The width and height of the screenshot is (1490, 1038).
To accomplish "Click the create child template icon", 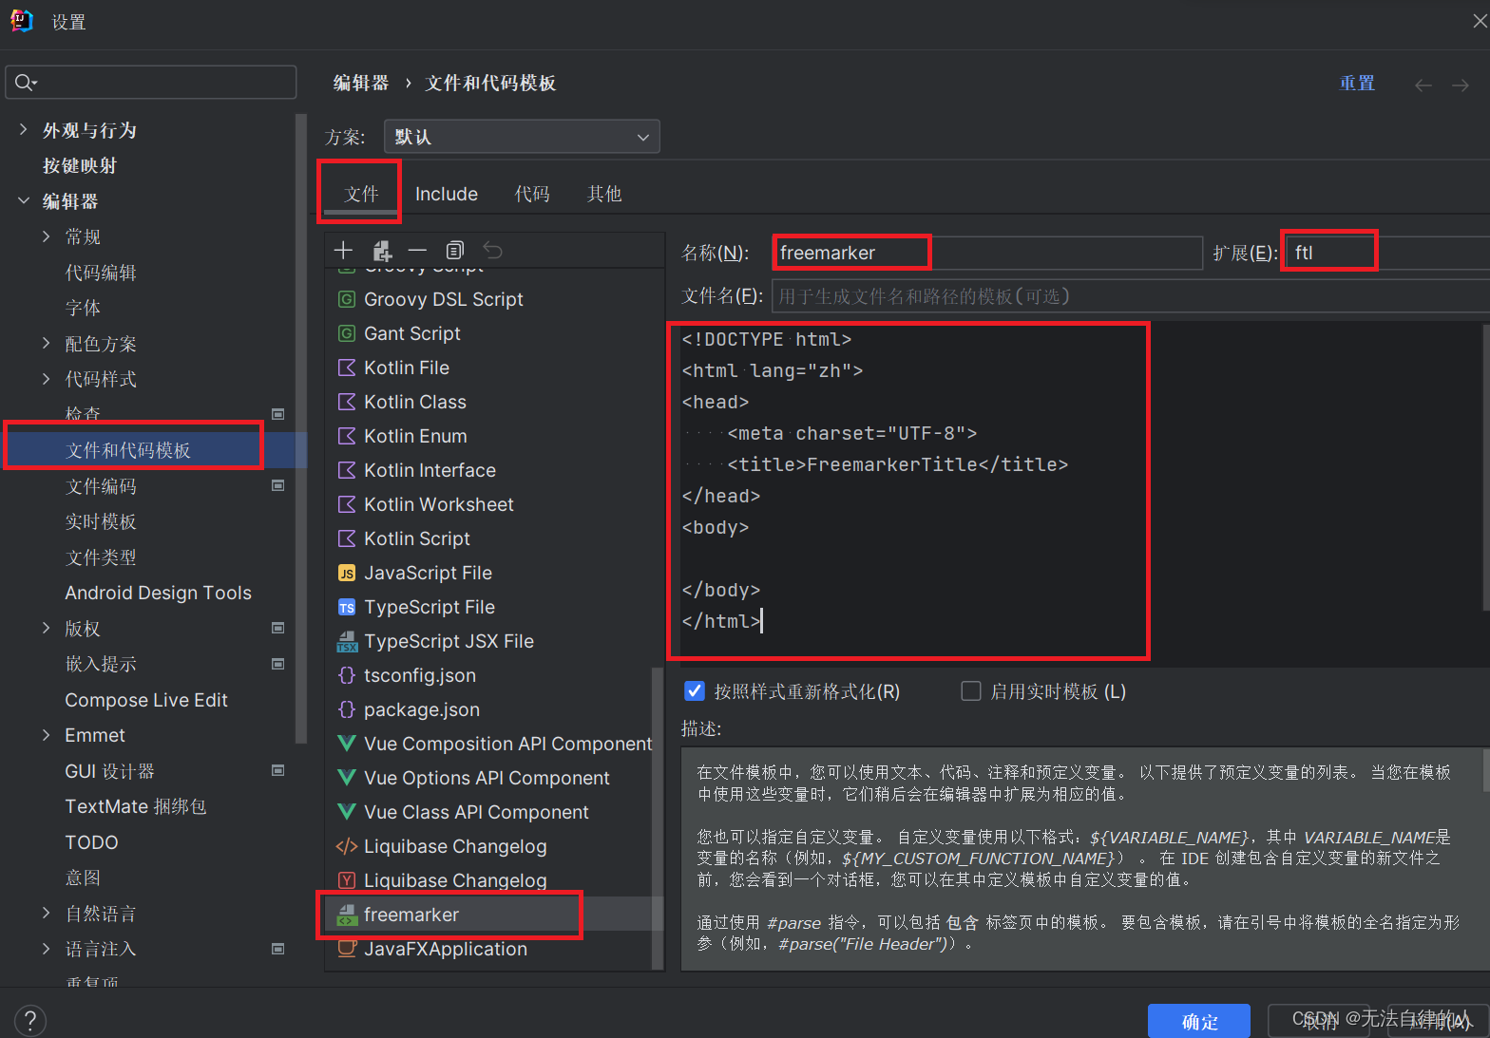I will tap(382, 251).
